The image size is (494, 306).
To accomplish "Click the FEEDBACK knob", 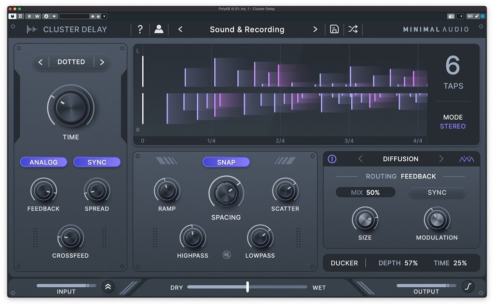I will [43, 190].
